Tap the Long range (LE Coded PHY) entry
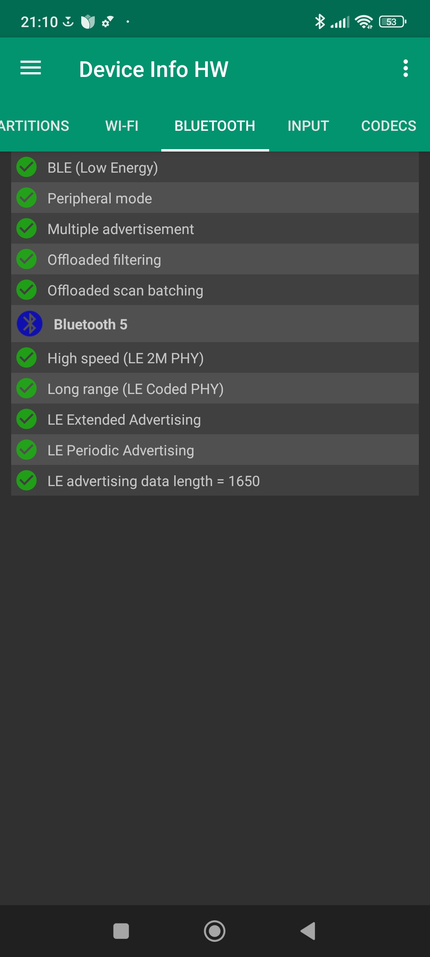430x957 pixels. (215, 389)
